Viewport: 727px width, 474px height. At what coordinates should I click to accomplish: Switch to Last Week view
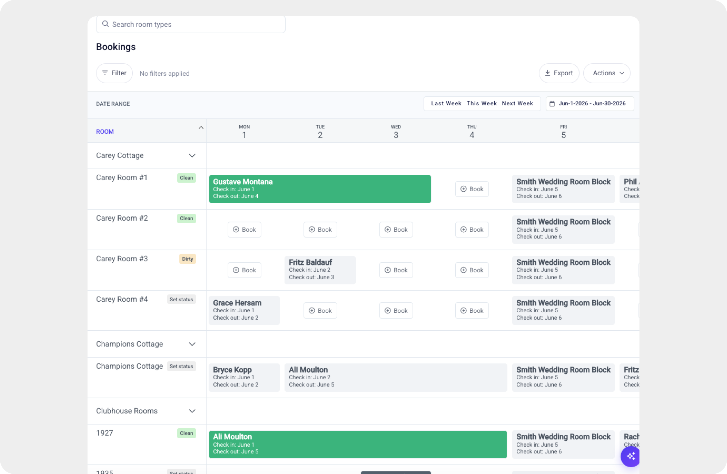pos(446,104)
